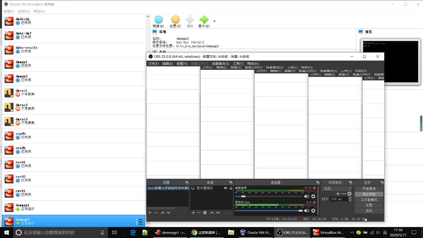Open 桌面音频 audio settings gear
This screenshot has width=423, height=238.
(313, 196)
